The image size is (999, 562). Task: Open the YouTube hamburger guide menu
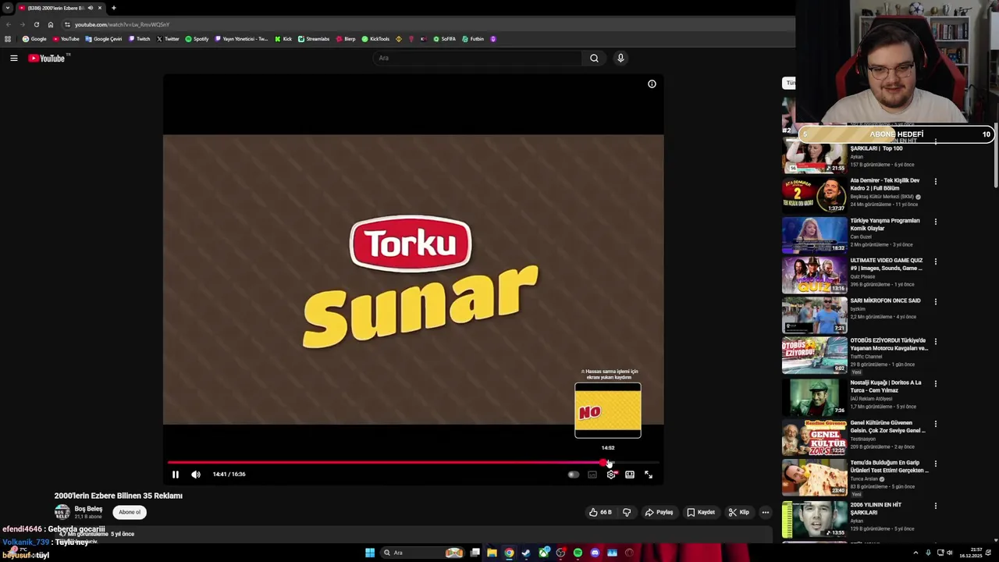pyautogui.click(x=14, y=58)
